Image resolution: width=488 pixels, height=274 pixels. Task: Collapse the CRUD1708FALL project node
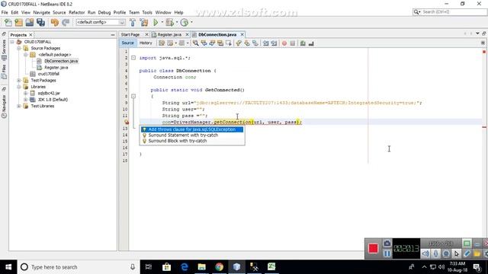tap(12, 42)
